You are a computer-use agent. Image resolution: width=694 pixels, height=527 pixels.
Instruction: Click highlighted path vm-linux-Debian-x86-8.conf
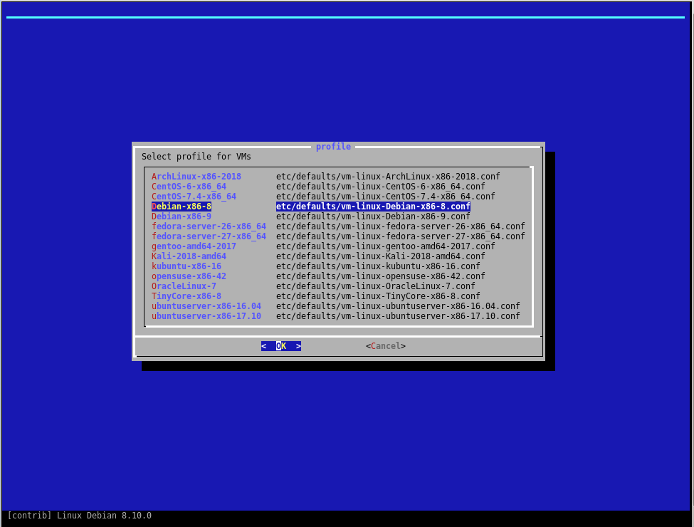click(x=373, y=207)
